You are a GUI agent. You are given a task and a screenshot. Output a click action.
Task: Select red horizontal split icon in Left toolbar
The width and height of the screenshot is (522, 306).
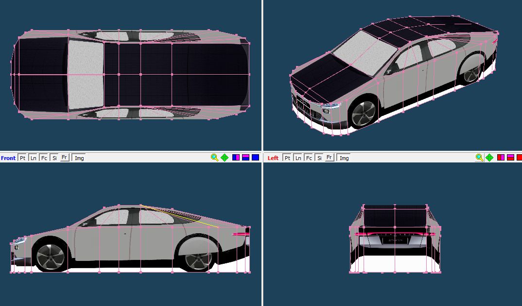pyautogui.click(x=511, y=158)
